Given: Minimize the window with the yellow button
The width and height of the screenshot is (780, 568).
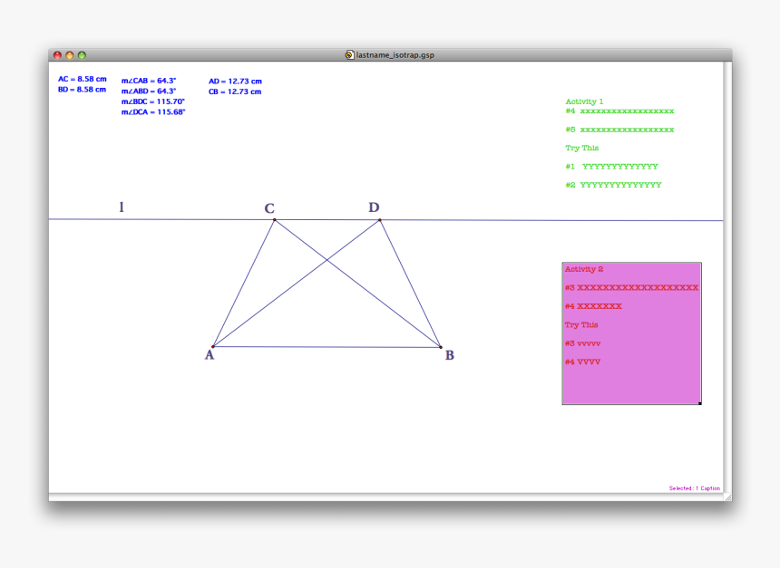Looking at the screenshot, I should tap(70, 53).
